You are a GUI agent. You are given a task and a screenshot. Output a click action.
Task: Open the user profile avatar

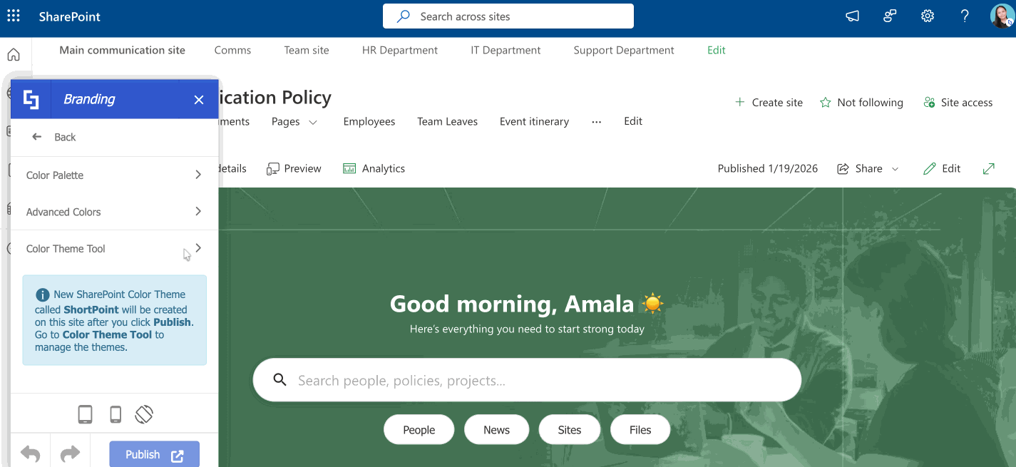(x=1002, y=16)
